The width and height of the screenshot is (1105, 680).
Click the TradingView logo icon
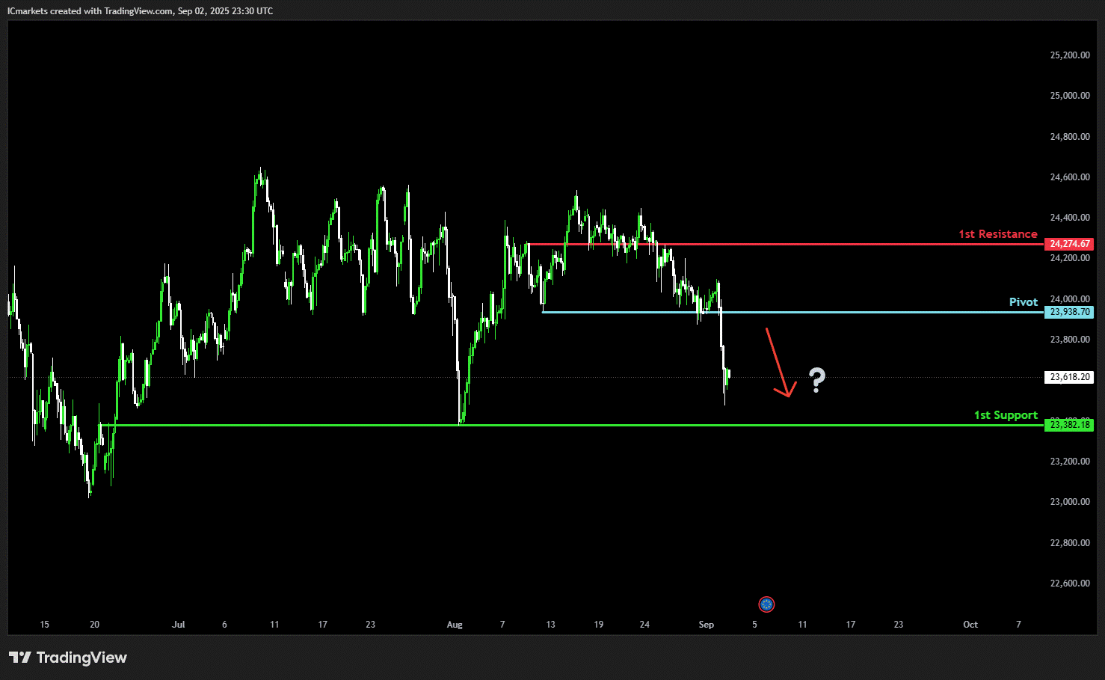coord(20,658)
